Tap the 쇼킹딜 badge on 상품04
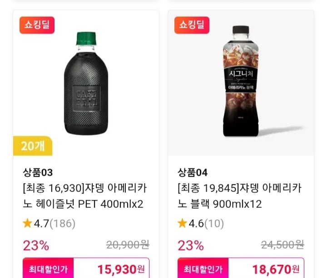 pyautogui.click(x=192, y=25)
